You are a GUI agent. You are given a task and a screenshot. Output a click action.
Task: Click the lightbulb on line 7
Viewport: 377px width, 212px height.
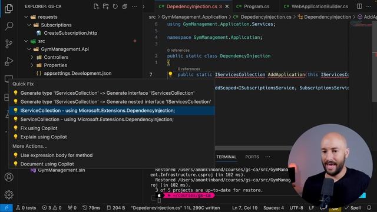[x=170, y=74]
